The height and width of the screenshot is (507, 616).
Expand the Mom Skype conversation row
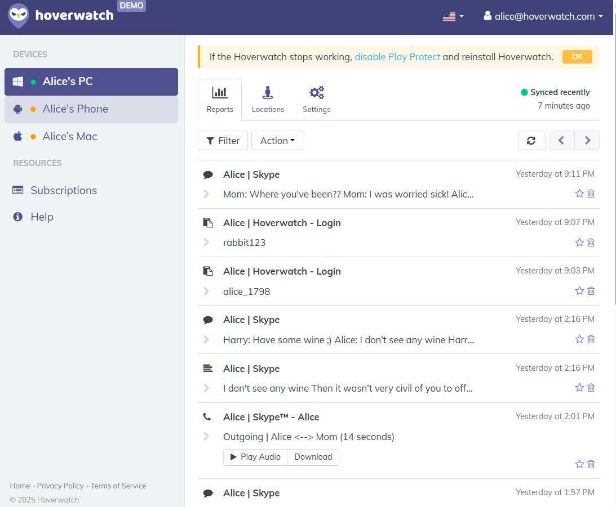point(206,194)
